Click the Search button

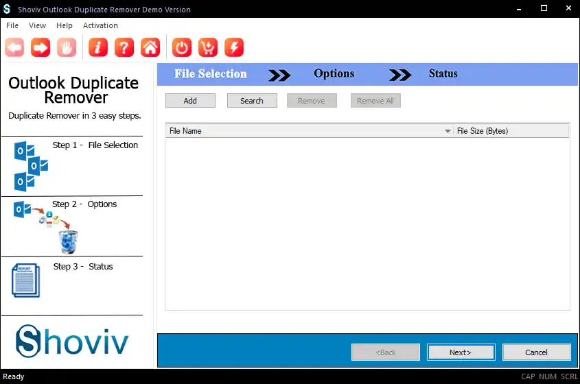pyautogui.click(x=252, y=101)
